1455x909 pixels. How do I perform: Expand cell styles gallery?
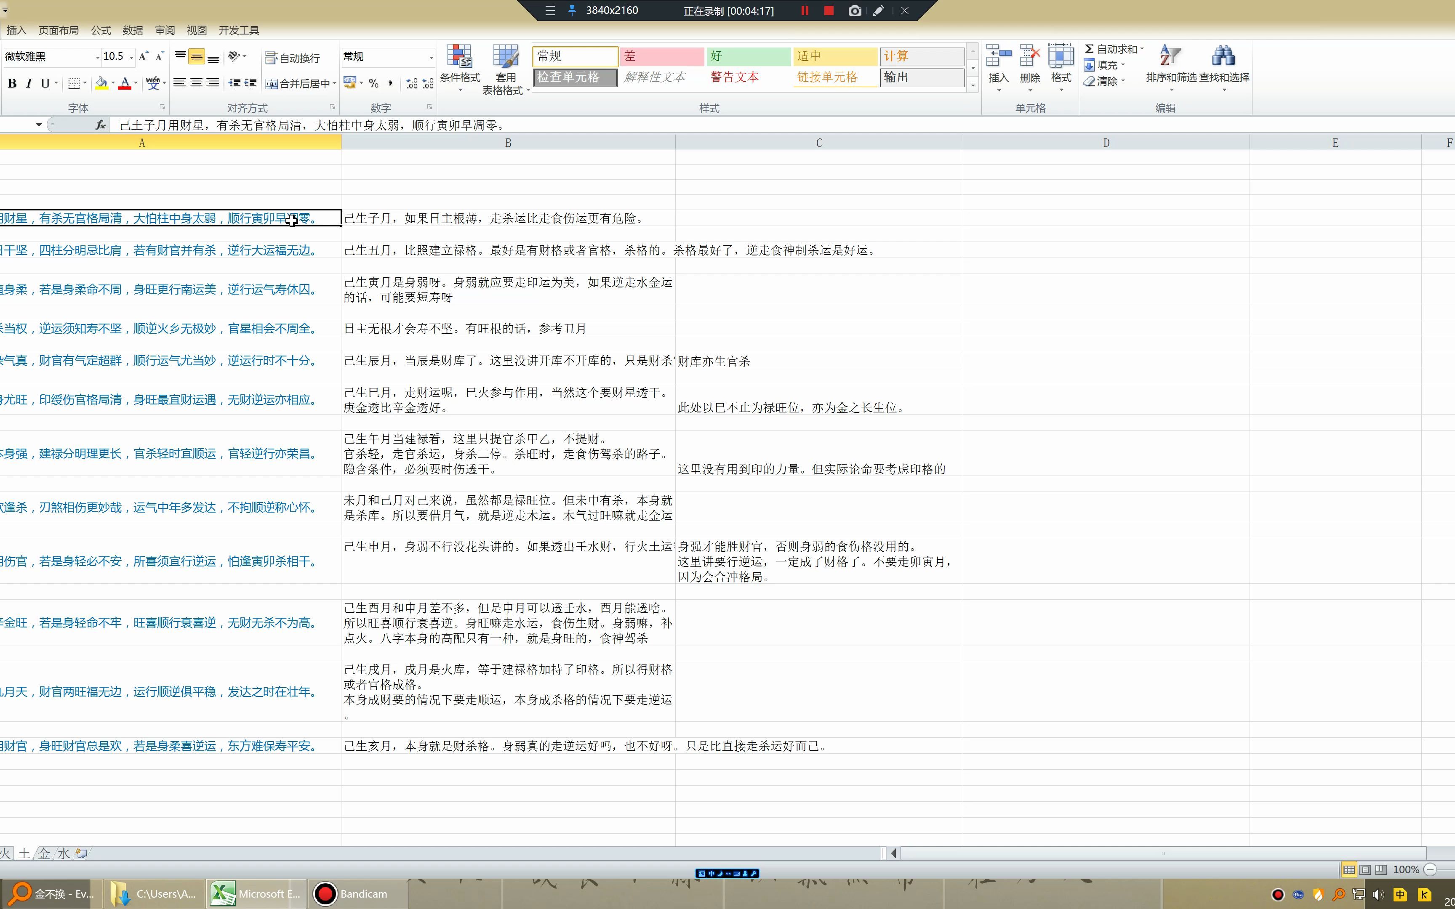tap(972, 85)
